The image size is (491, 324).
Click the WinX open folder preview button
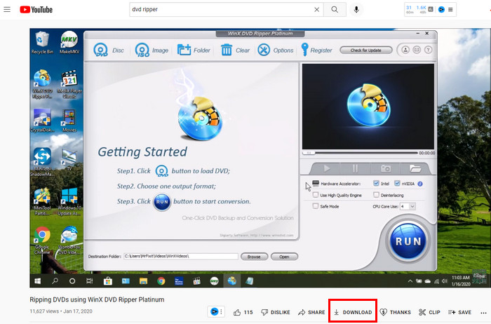pos(415,169)
